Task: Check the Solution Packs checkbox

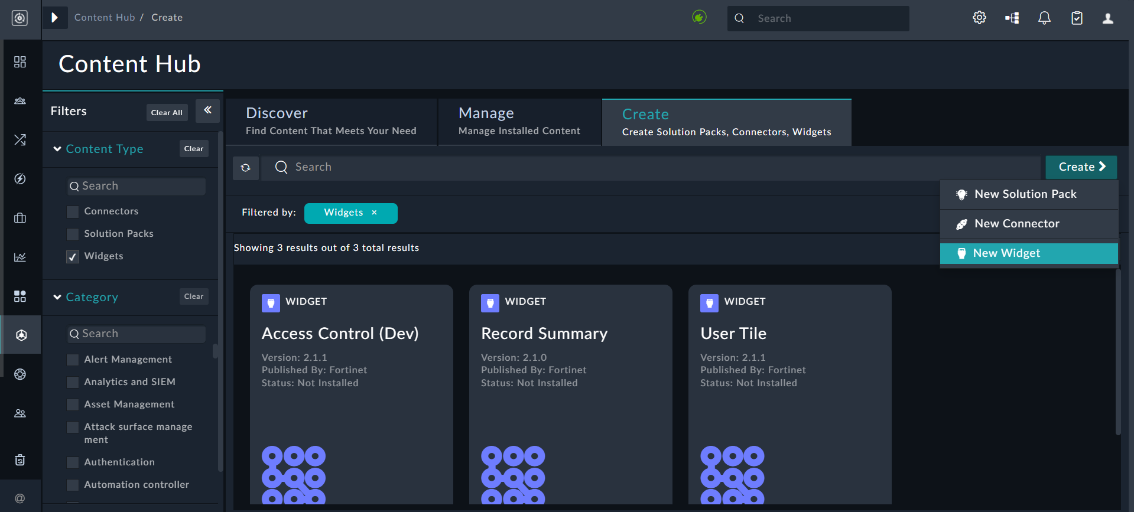Action: (73, 234)
